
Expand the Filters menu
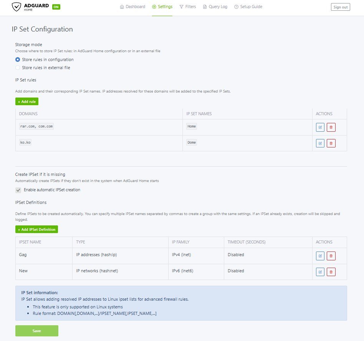(x=187, y=7)
